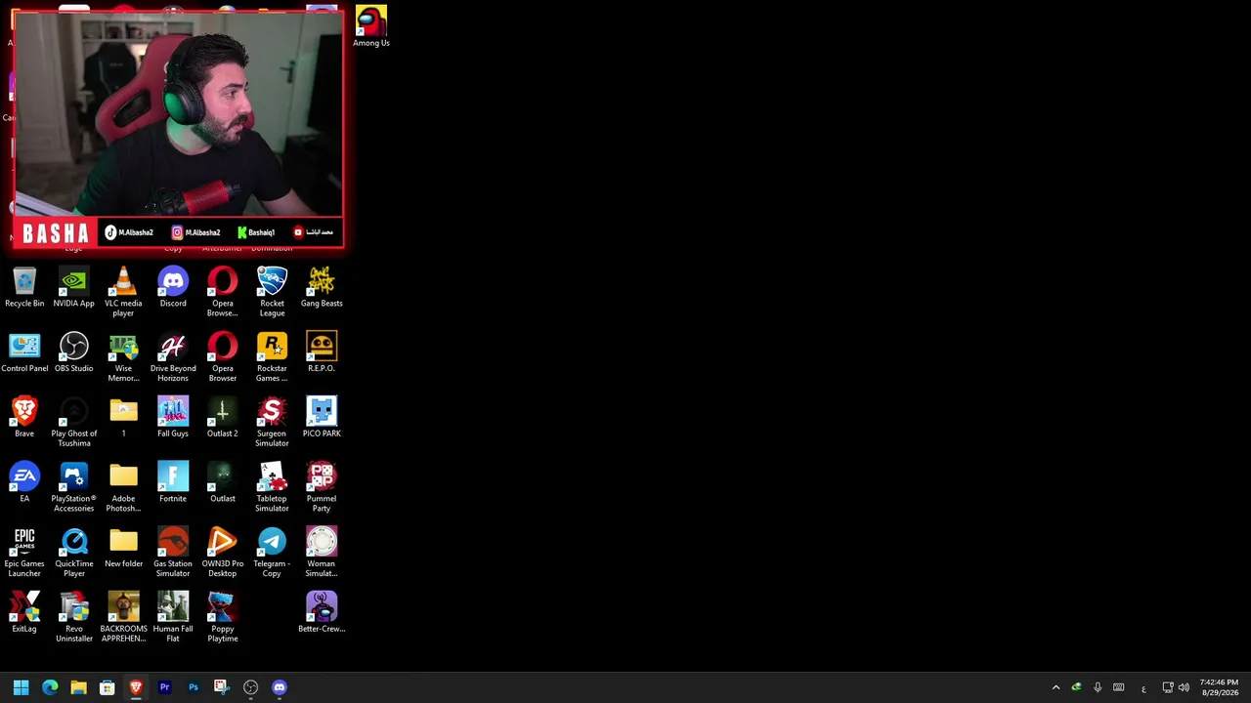Open Microsoft Store from the taskbar
The width and height of the screenshot is (1251, 703).
click(108, 687)
